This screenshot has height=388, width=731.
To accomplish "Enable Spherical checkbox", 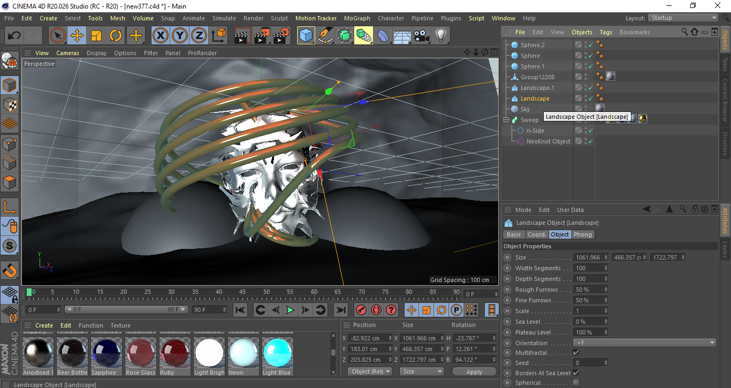I will pos(576,383).
